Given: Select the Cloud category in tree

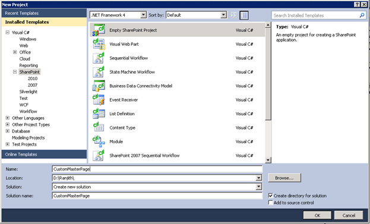Looking at the screenshot, I should click(25, 59).
